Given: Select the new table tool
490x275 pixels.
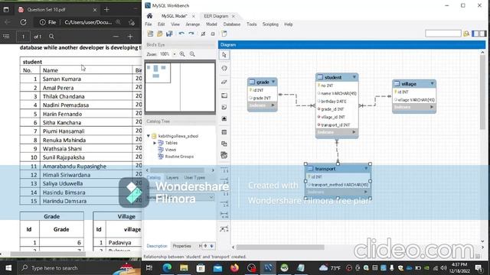Looking at the screenshot, I should (224, 132).
